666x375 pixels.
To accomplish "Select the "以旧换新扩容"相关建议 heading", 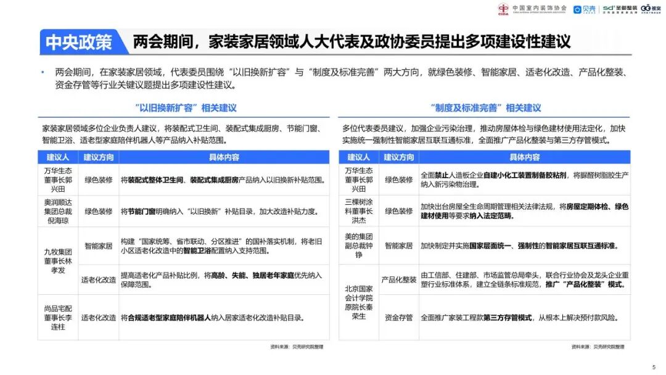I will click(x=186, y=108).
